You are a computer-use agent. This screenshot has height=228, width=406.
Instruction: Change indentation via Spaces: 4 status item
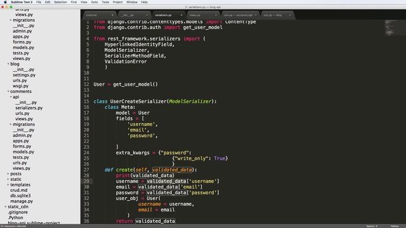(x=372, y=226)
